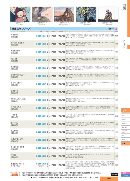Click the orange label under code 8-214-5050
The height and width of the screenshot is (181, 130).
click(x=41, y=166)
